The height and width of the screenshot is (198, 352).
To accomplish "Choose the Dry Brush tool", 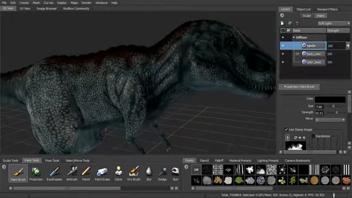I will click(134, 173).
